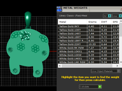Click the Metal Weights scale icon
Screen dimensions: 122x91
click(59, 9)
